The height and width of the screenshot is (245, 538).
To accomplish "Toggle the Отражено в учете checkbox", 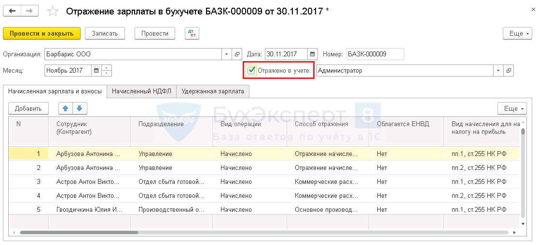I will coord(251,70).
